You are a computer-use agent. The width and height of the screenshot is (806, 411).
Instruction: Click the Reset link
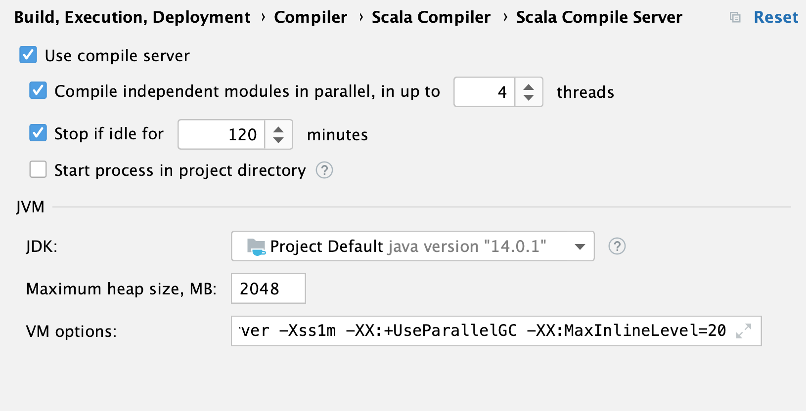pyautogui.click(x=776, y=17)
